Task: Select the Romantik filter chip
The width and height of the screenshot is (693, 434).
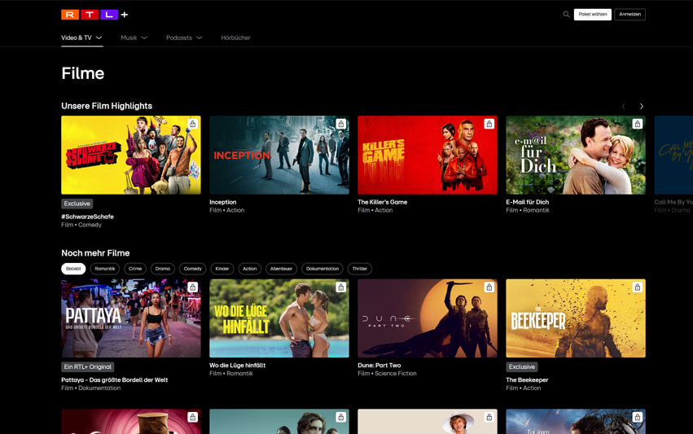Action: click(105, 269)
